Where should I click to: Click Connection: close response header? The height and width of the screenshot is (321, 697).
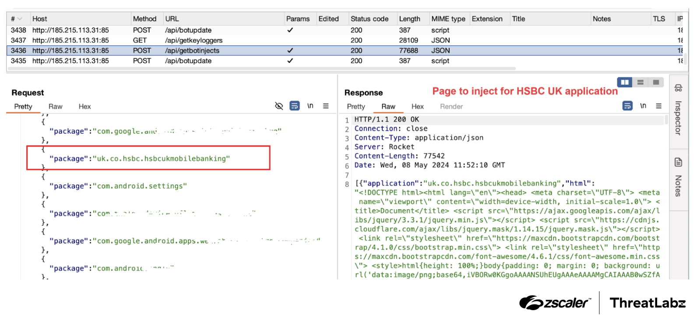(391, 129)
